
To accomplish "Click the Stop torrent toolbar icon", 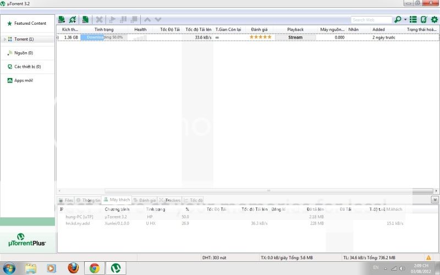I will [x=134, y=20].
